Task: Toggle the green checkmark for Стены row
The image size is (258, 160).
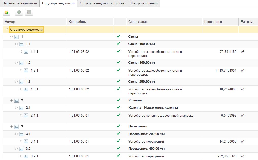Action: 118,36
